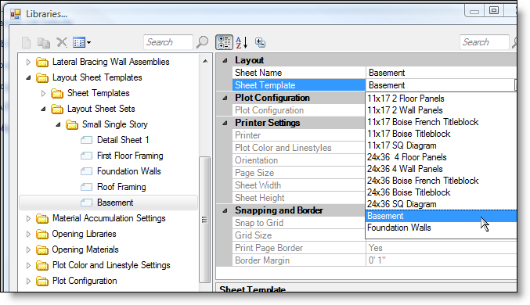530x305 pixels.
Task: Sort properties alphabetically with the A-Z icon
Action: click(x=242, y=42)
